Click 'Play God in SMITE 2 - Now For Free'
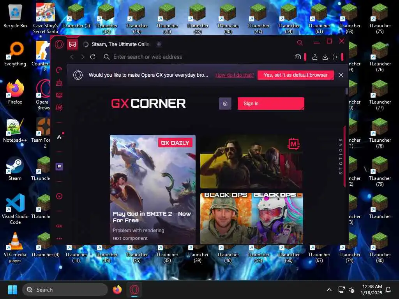 point(152,217)
